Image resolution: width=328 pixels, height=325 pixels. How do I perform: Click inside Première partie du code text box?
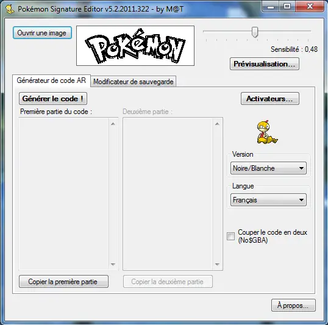click(x=63, y=194)
